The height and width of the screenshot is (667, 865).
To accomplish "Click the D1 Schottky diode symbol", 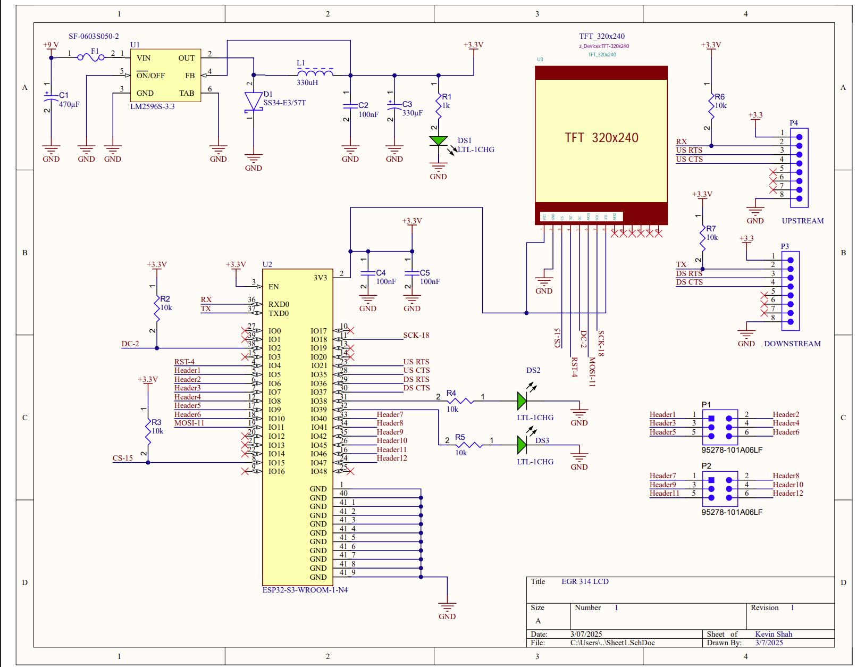I will pos(254,101).
